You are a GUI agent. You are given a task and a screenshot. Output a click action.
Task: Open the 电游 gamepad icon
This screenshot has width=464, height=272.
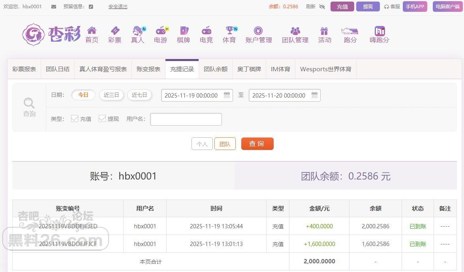pyautogui.click(x=160, y=31)
